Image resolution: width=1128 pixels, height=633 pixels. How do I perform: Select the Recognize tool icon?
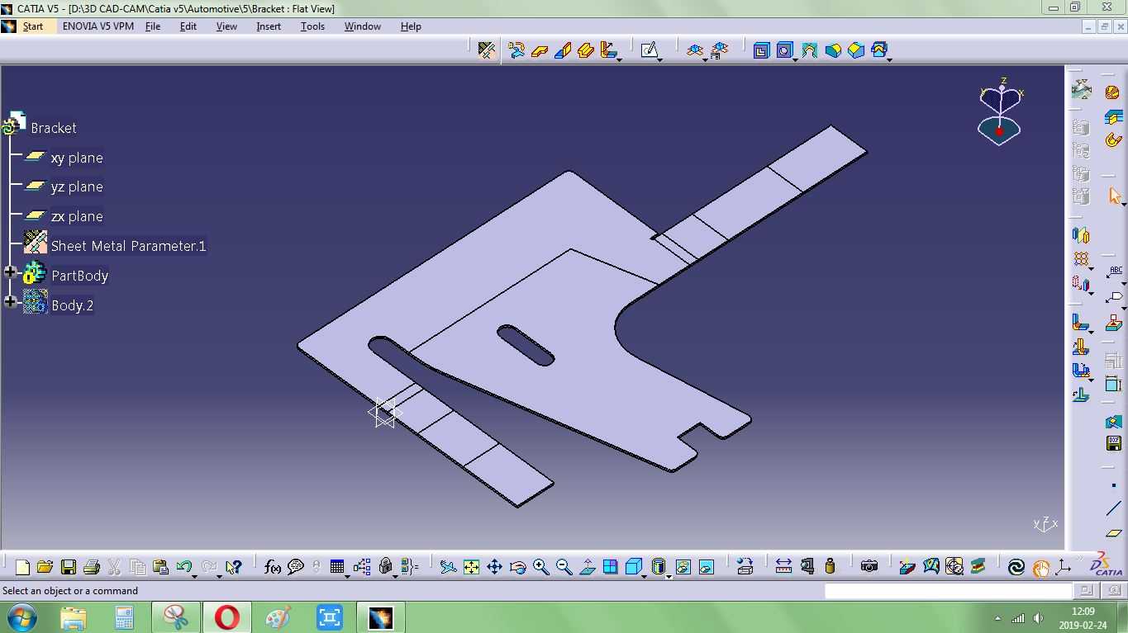click(x=517, y=50)
